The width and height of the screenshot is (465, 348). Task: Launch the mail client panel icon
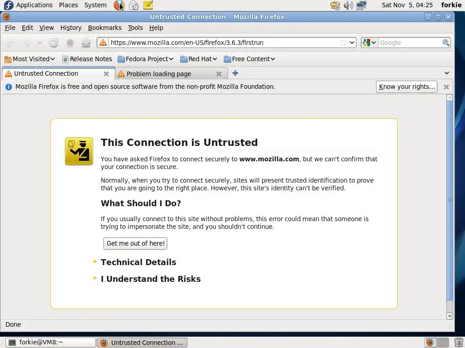pyautogui.click(x=134, y=5)
